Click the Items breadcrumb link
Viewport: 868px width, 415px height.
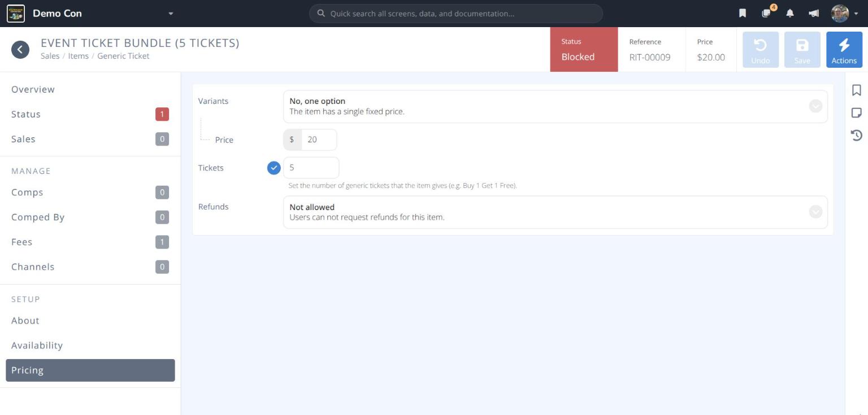pyautogui.click(x=78, y=56)
